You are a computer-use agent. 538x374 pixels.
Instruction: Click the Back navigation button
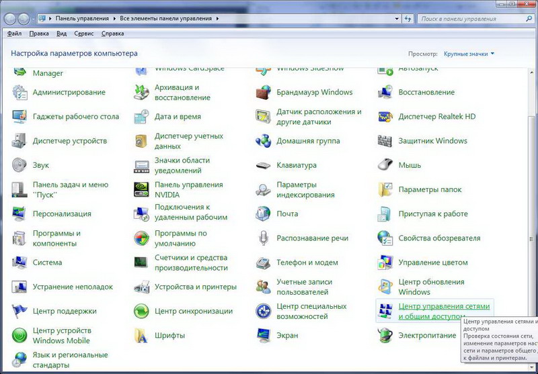coord(11,19)
